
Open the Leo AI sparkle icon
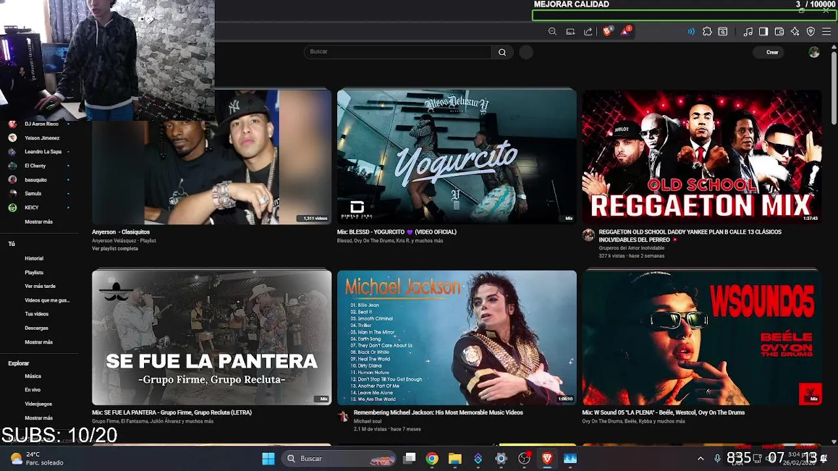(x=795, y=31)
